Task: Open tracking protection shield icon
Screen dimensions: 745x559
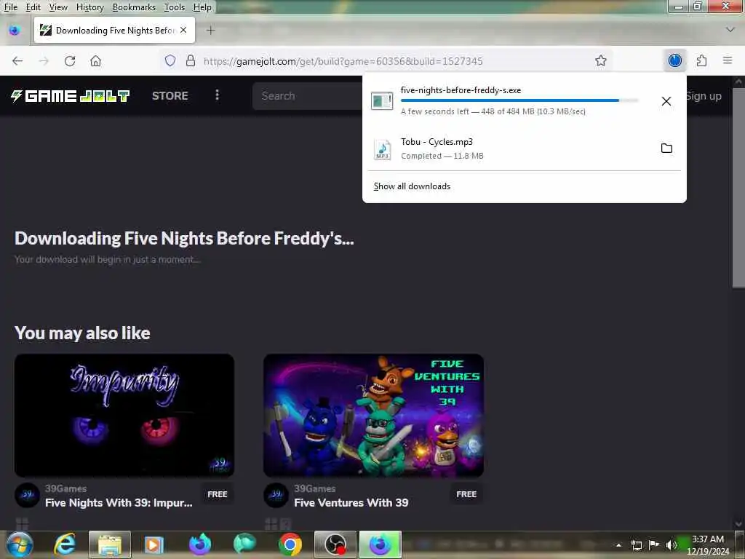Action: tap(170, 61)
